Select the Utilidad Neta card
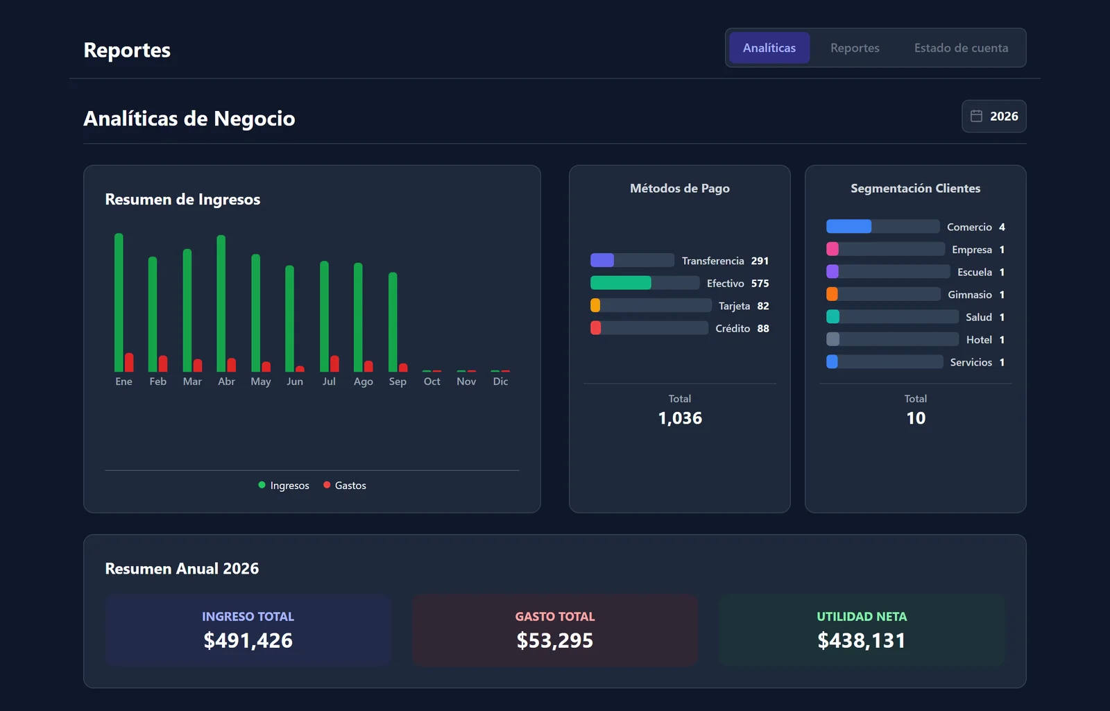 (x=862, y=630)
